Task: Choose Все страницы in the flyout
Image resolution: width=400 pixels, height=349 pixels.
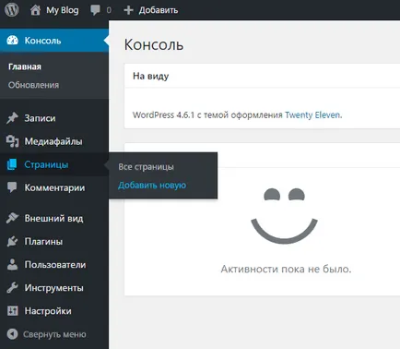Action: [146, 167]
